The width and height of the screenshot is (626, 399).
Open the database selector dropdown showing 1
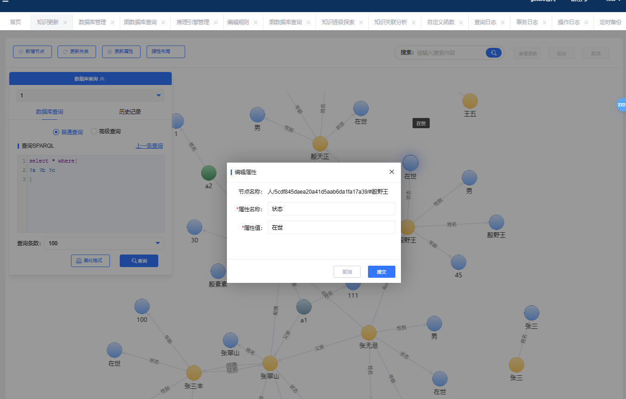pos(90,96)
